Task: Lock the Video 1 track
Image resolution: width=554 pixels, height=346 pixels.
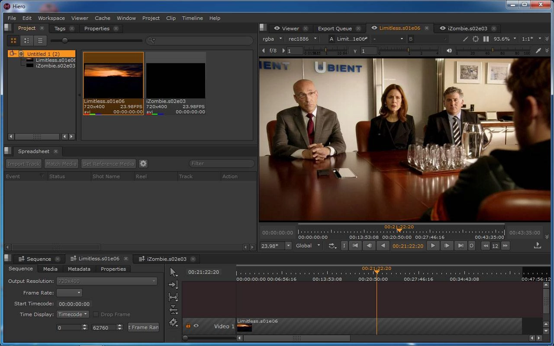Action: (x=188, y=326)
